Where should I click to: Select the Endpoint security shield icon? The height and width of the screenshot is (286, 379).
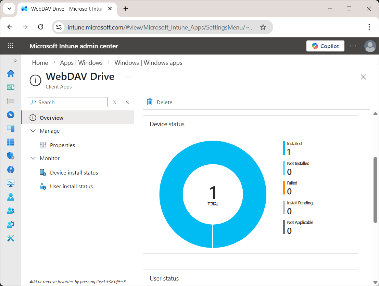point(11,156)
